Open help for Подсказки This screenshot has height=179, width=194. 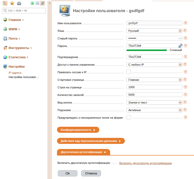tap(185, 110)
